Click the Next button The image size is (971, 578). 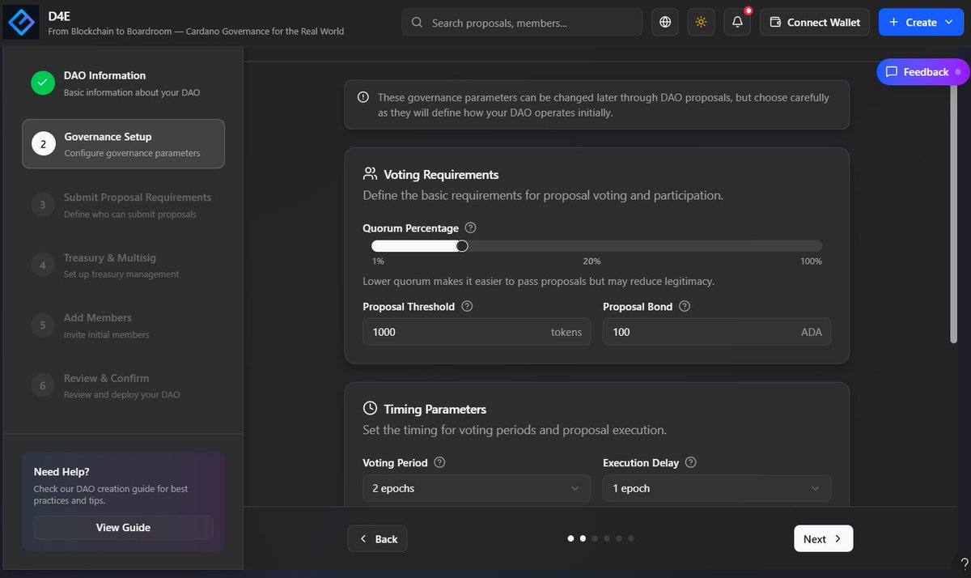[824, 538]
